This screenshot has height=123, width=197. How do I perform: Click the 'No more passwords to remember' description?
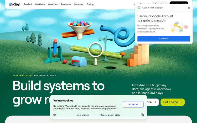pyautogui.click(x=151, y=29)
